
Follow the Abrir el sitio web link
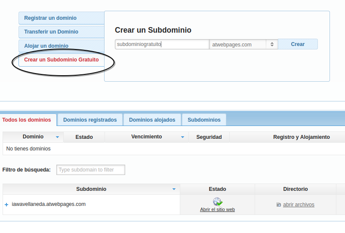click(x=217, y=210)
